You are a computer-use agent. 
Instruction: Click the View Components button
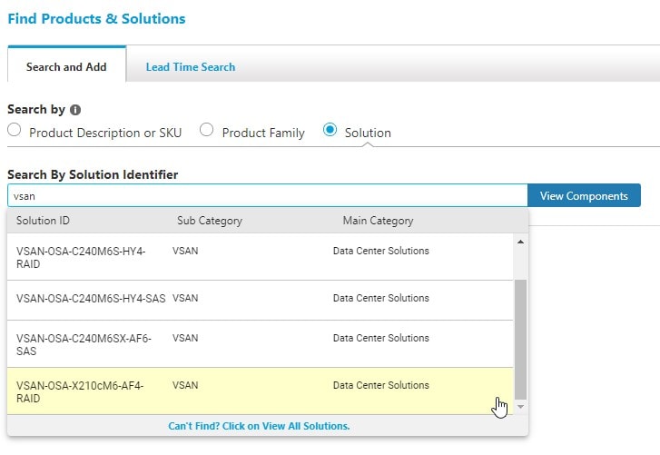(584, 195)
